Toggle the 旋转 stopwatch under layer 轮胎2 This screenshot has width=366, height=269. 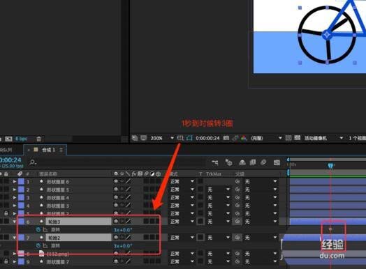tap(38, 246)
